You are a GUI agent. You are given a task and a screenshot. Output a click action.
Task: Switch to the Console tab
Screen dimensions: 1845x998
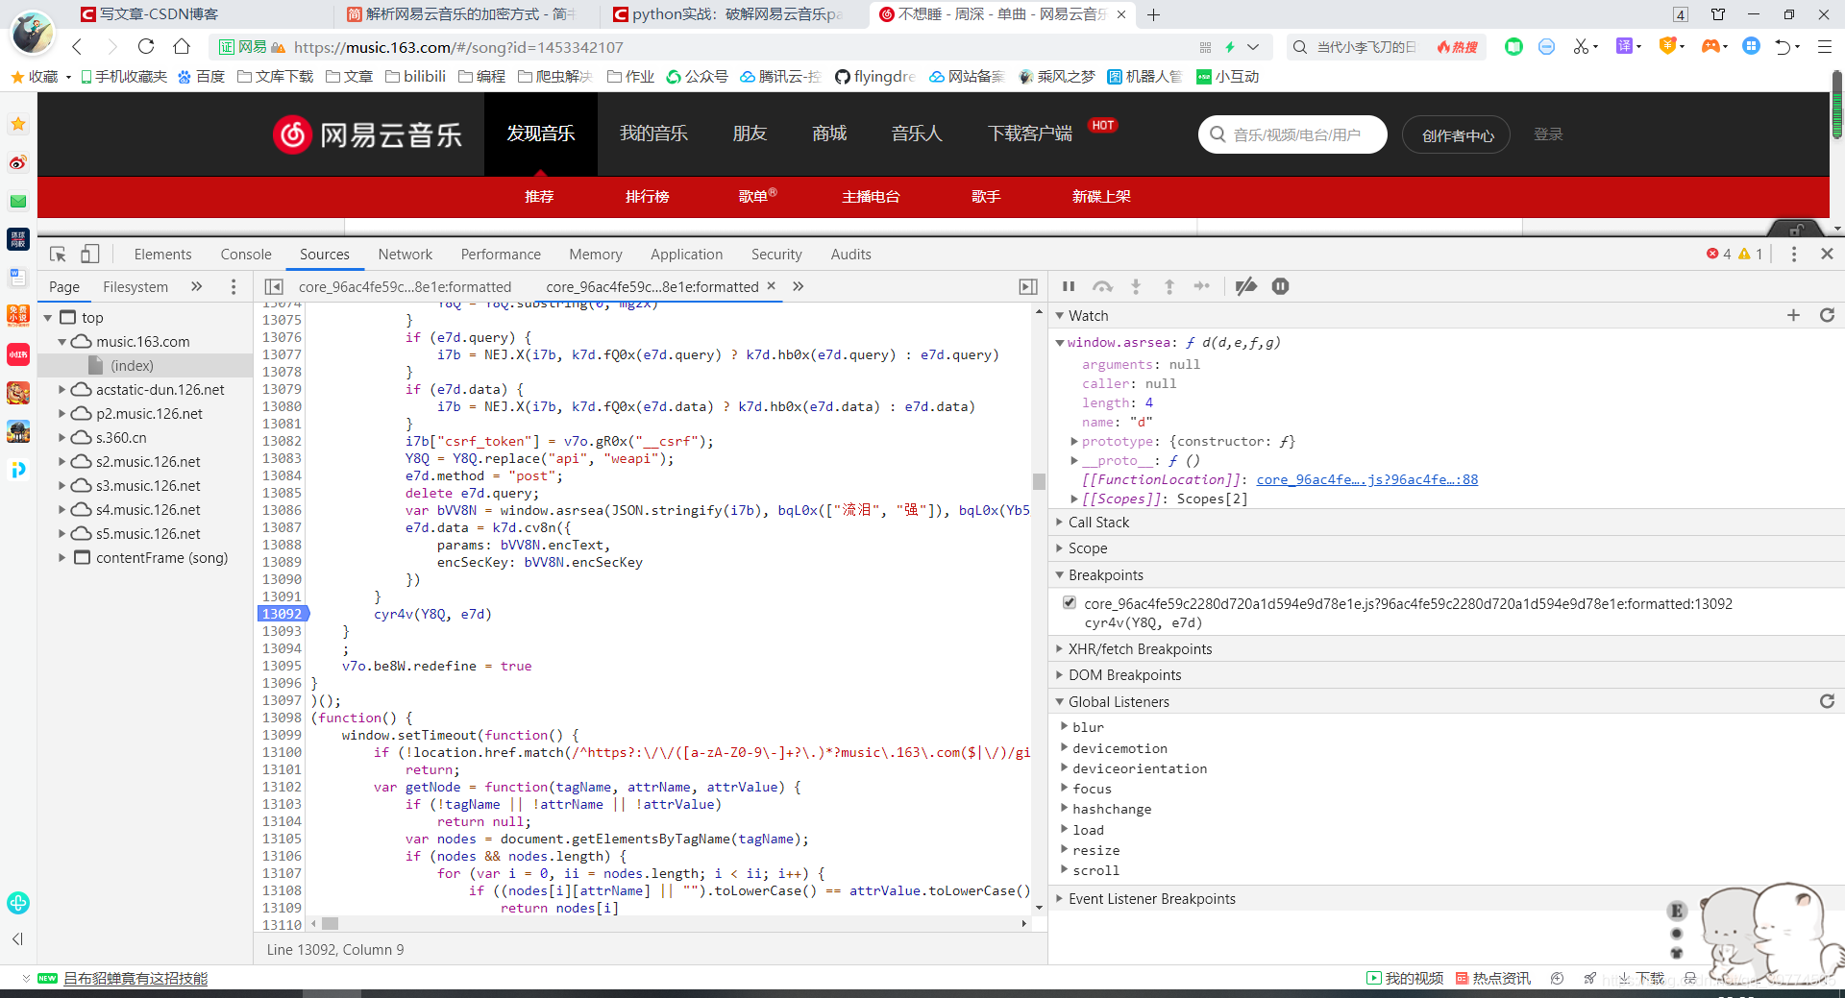click(x=246, y=255)
